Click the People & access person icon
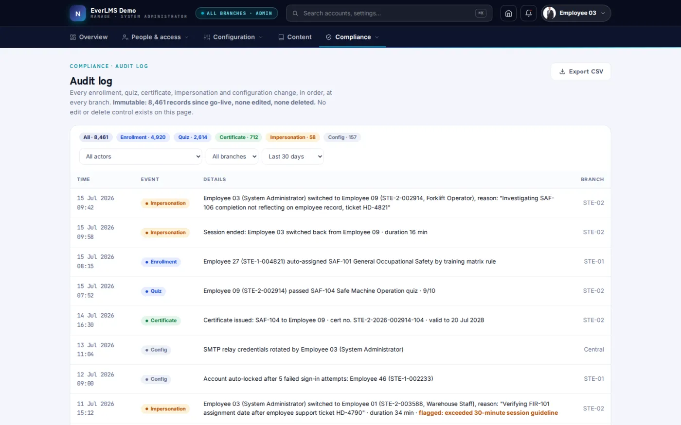Image resolution: width=681 pixels, height=425 pixels. click(125, 37)
